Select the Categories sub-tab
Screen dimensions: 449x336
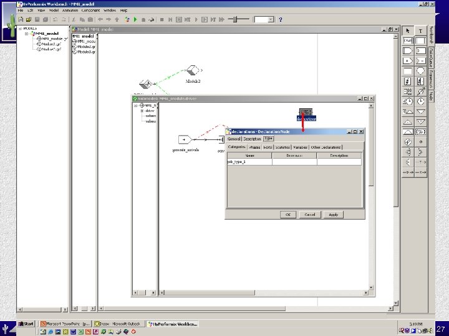[x=237, y=147]
